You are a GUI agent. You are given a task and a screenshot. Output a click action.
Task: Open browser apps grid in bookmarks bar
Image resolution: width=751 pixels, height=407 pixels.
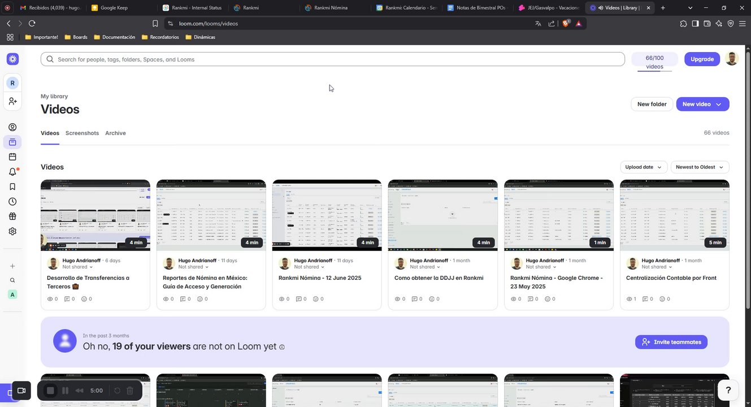pos(10,37)
